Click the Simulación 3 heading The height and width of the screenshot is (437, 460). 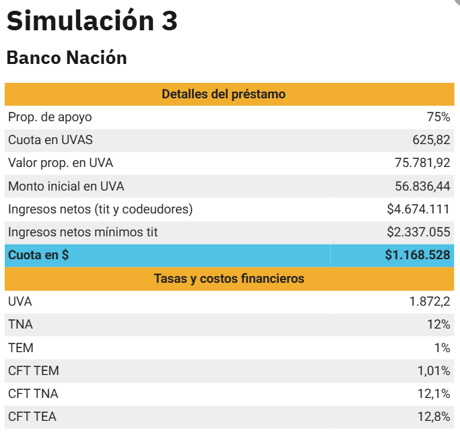point(92,21)
